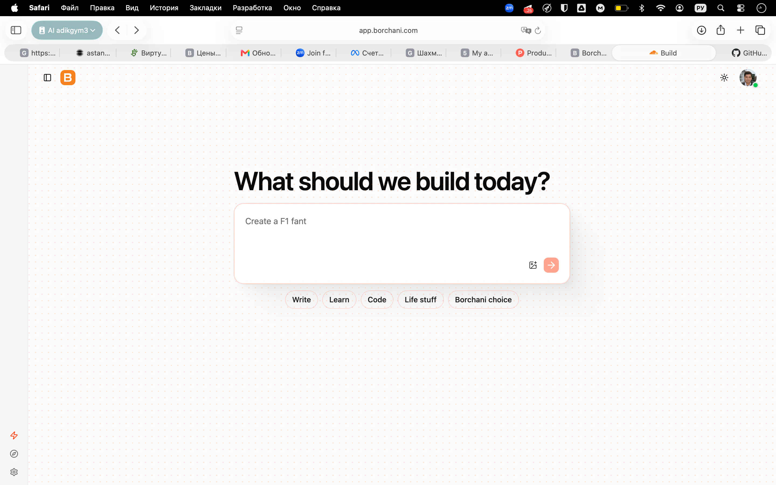Click the Gmail tab's M favicon
Viewport: 776px width, 485px height.
click(245, 53)
